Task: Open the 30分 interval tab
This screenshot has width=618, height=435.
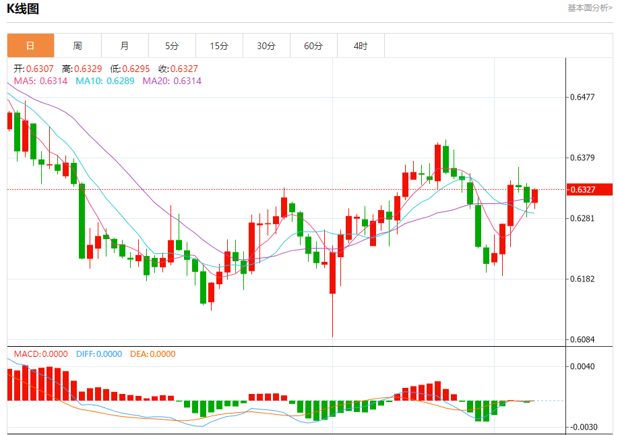Action: 266,46
